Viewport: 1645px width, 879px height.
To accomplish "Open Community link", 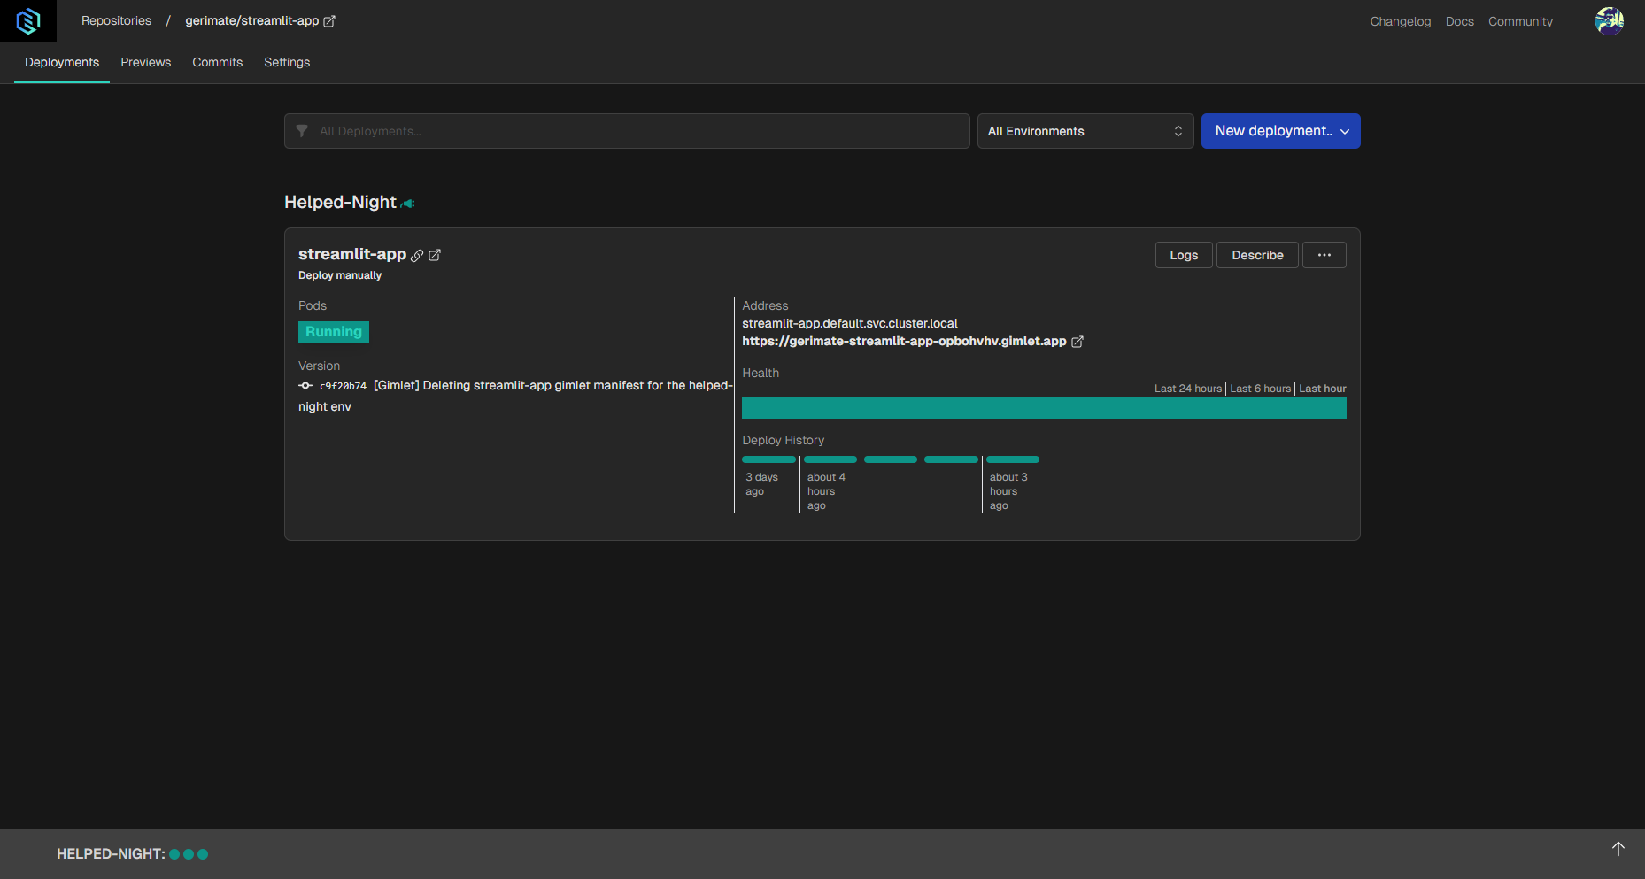I will (1520, 21).
